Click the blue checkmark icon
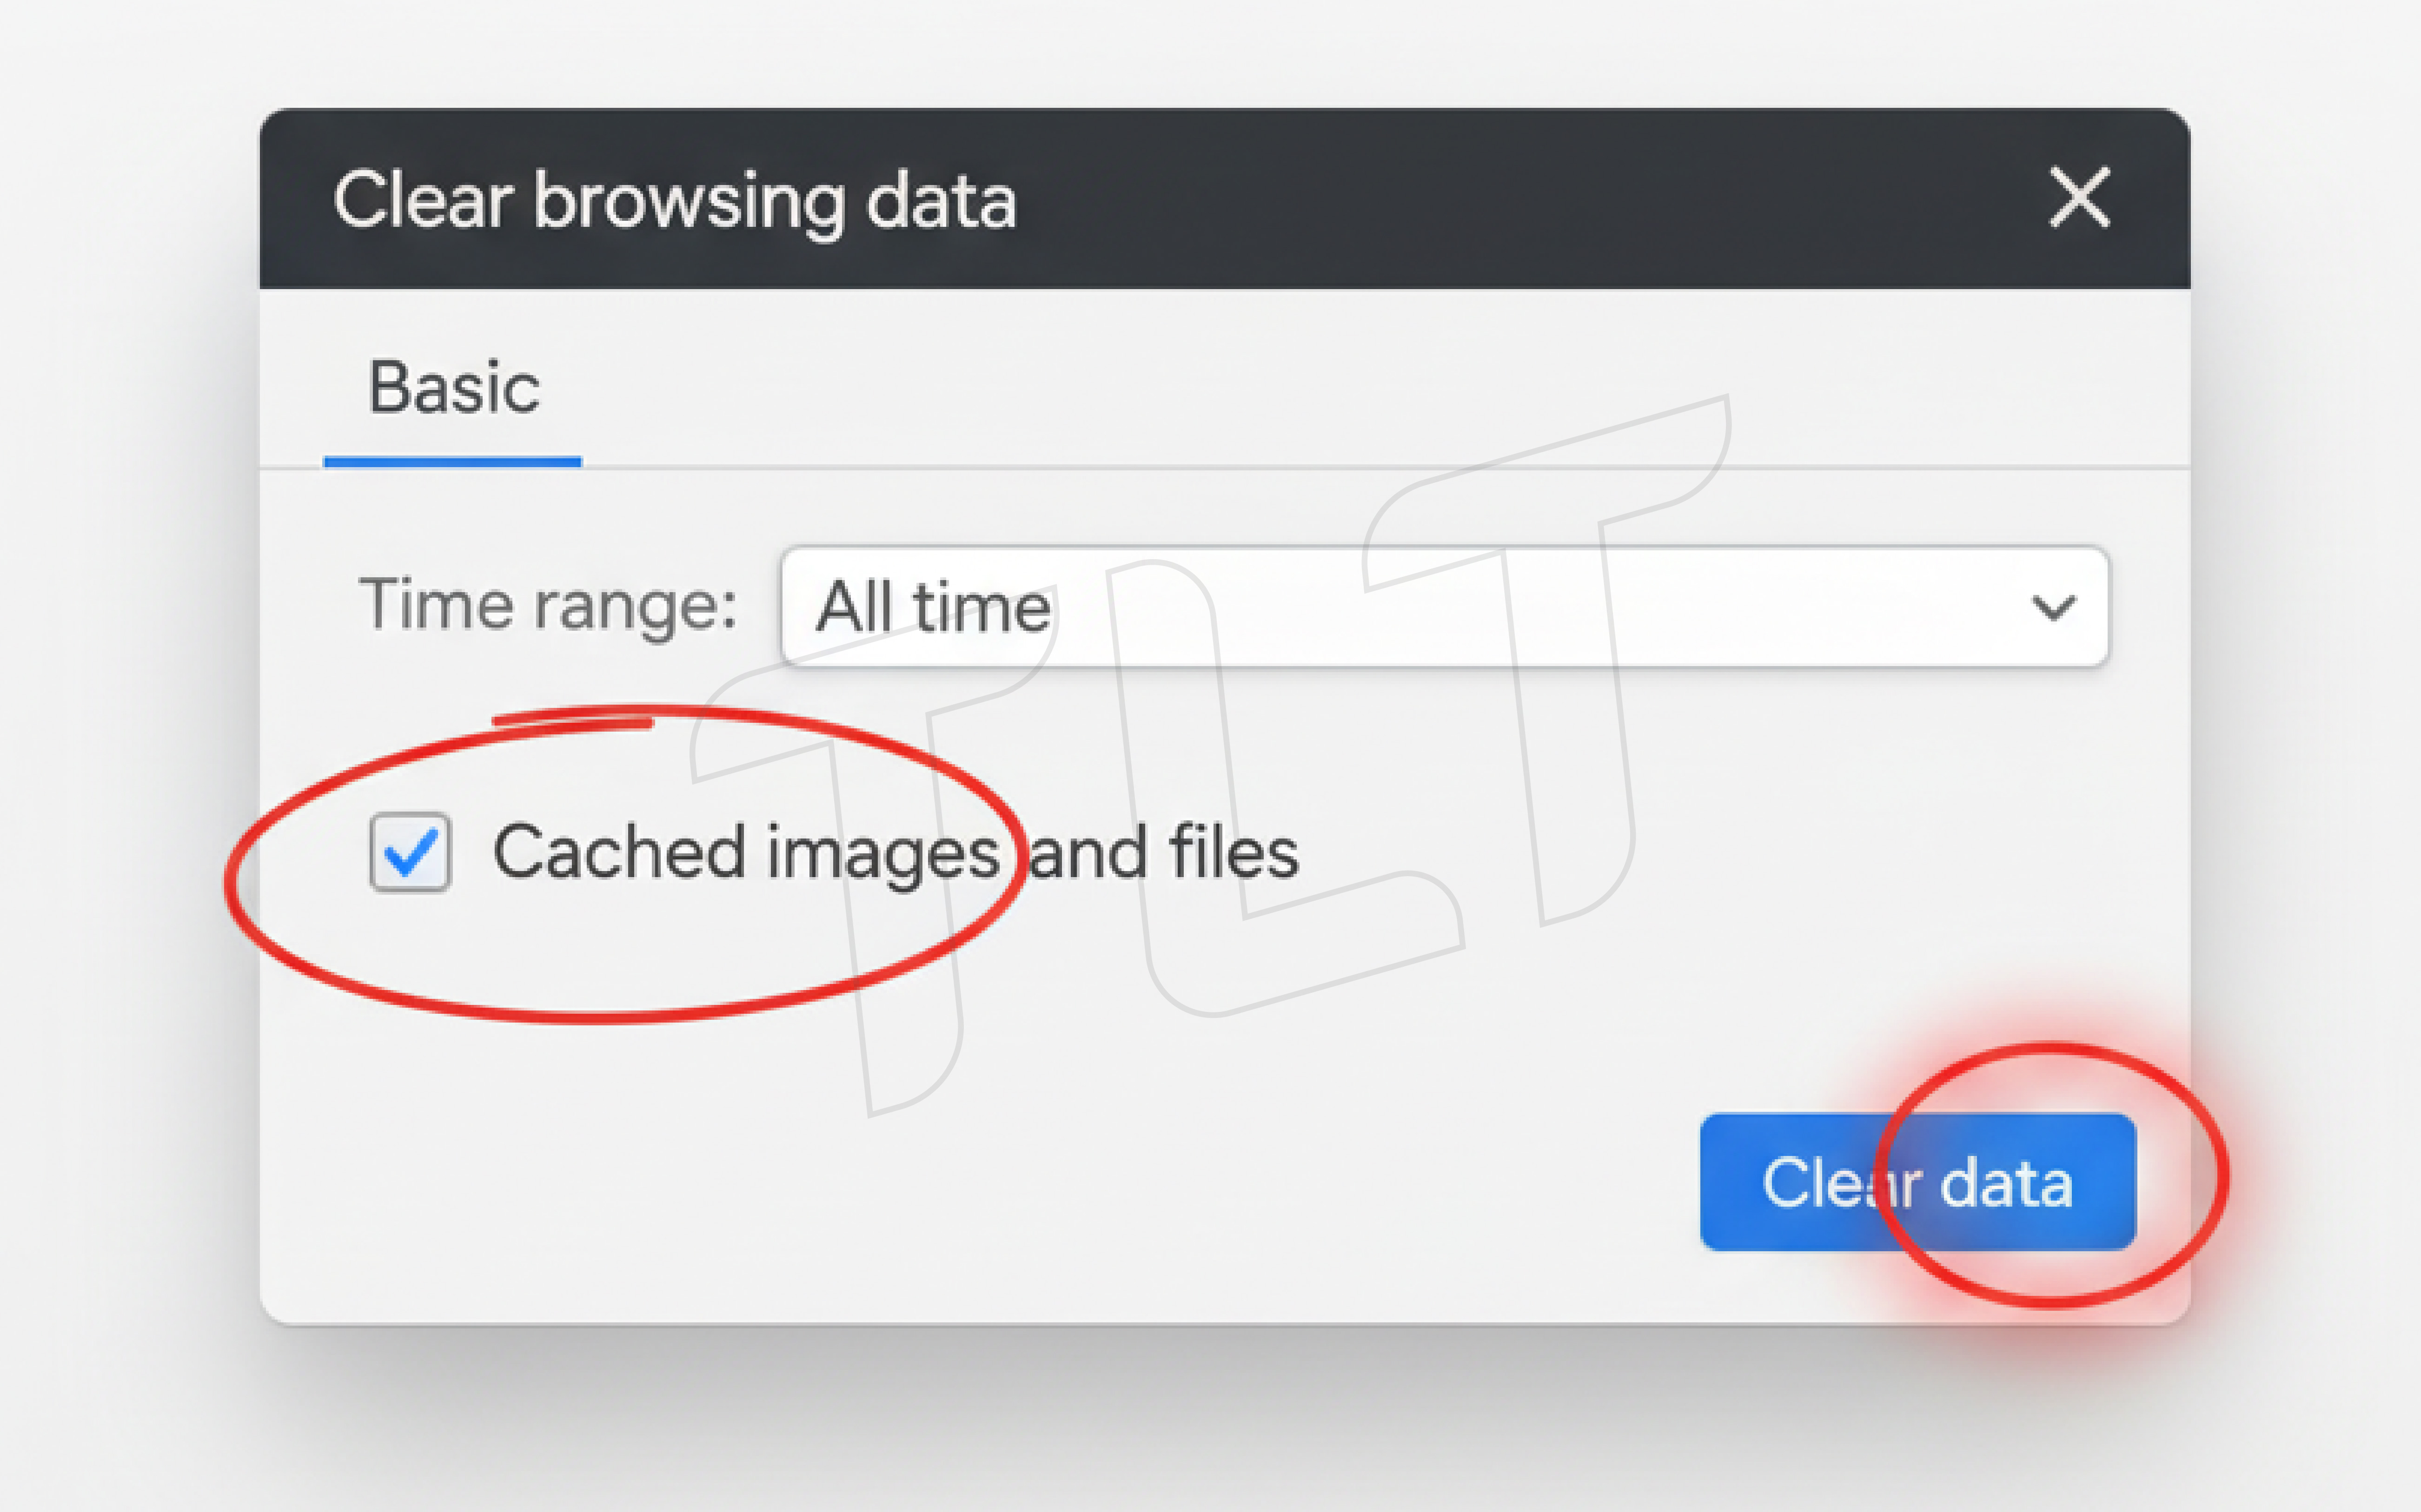The width and height of the screenshot is (2421, 1512). pos(409,853)
